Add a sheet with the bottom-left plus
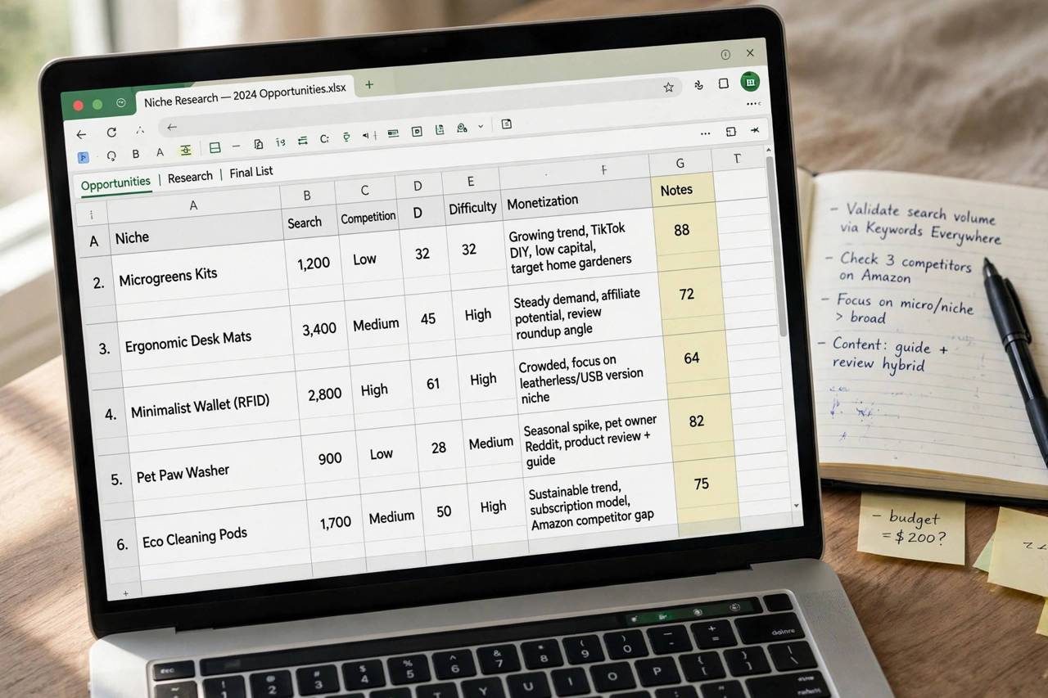 (x=125, y=592)
